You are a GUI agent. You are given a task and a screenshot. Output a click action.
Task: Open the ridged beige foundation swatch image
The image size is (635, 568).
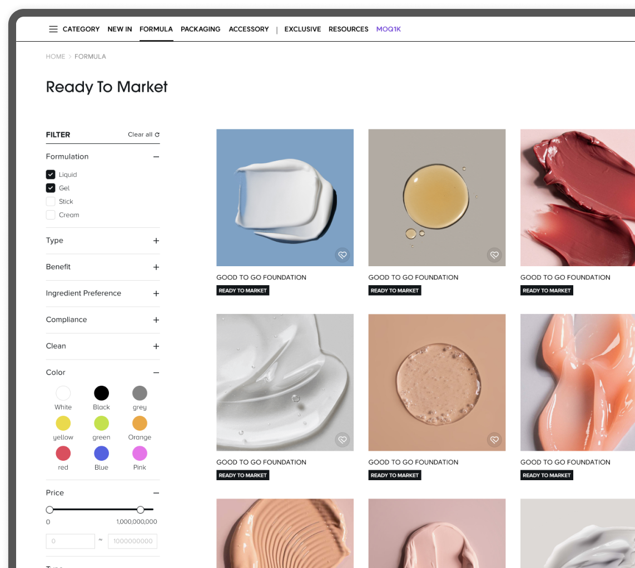[x=285, y=533]
